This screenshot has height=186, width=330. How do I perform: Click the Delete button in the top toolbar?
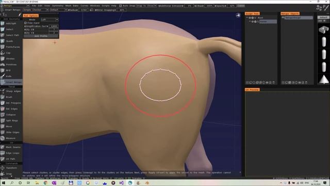241,6
